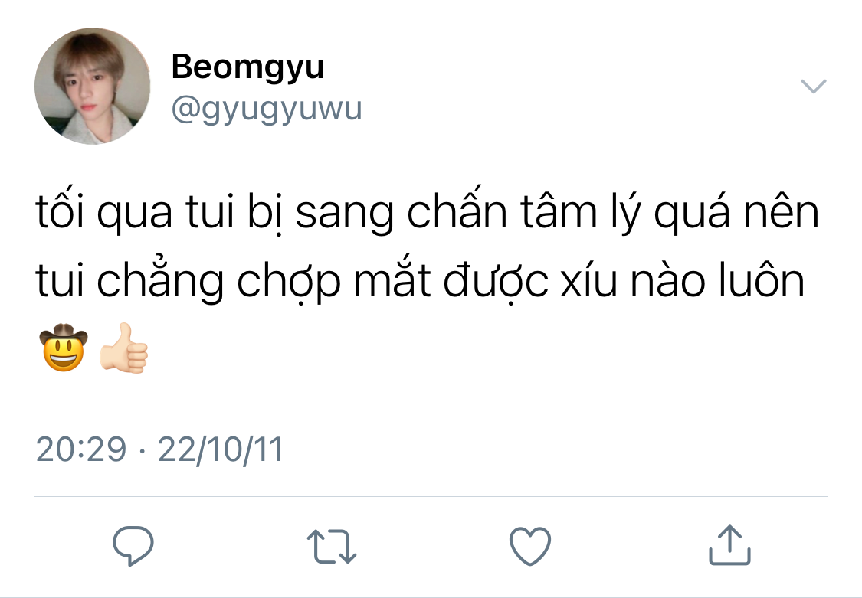Click the divider line above action icons
The image size is (862, 598).
431,496
